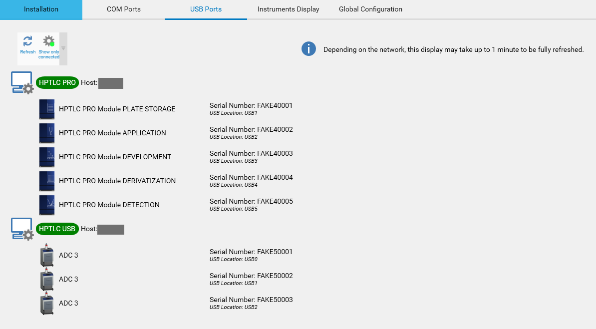Screen dimensions: 596x329
Task: Click the blue information icon
Action: point(308,49)
